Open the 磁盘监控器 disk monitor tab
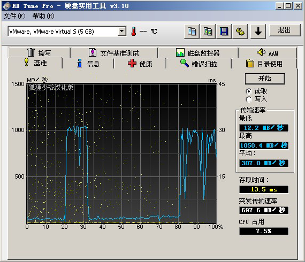 pyautogui.click(x=198, y=53)
